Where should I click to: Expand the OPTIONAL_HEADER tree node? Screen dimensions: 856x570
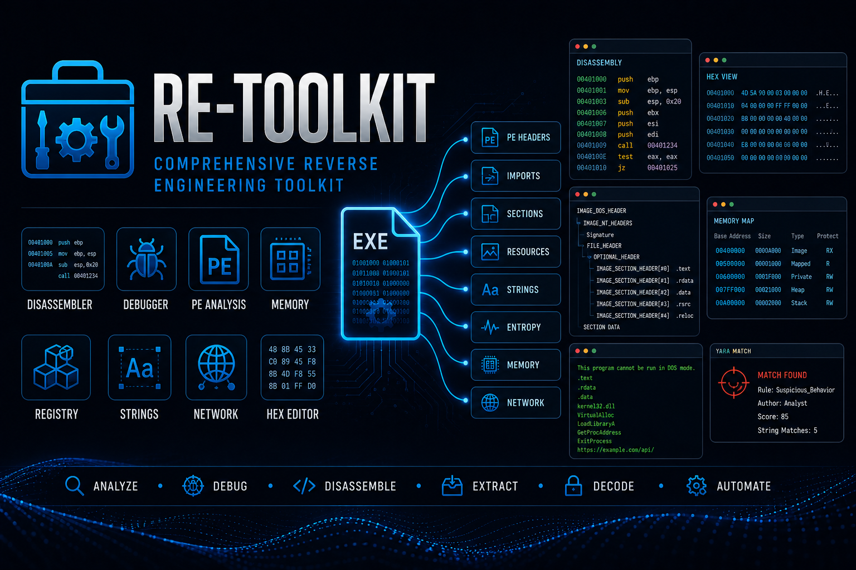pos(590,257)
